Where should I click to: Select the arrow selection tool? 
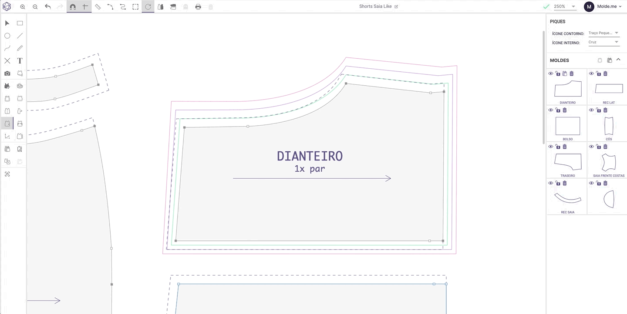7,23
